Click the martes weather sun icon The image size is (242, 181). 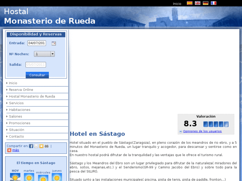(29, 177)
